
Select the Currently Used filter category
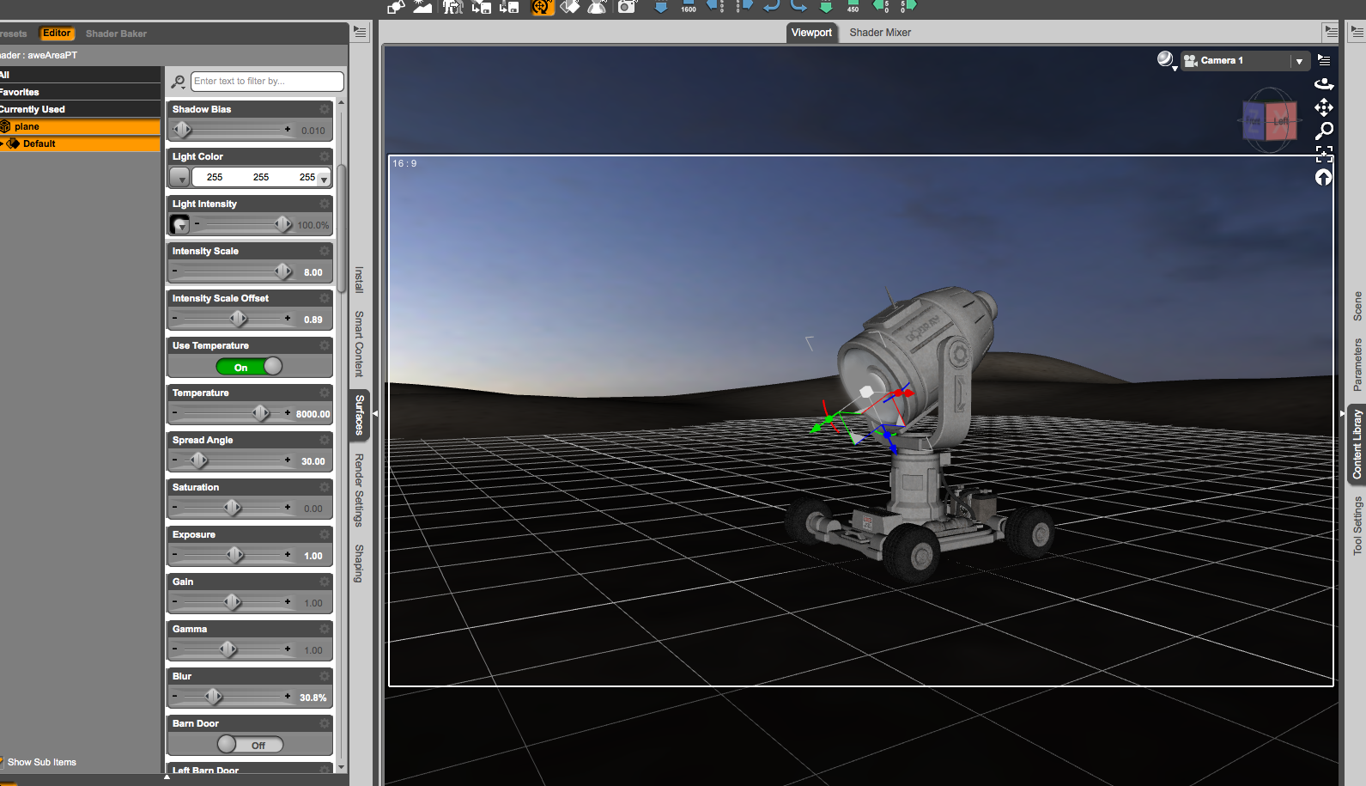pyautogui.click(x=80, y=109)
